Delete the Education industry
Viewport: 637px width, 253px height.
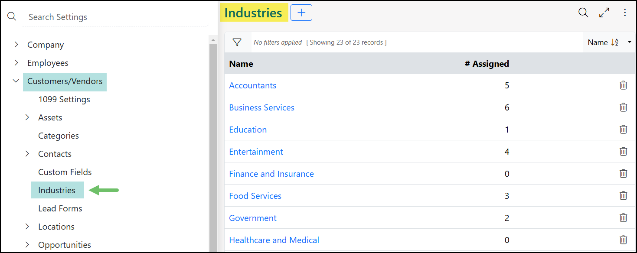(x=623, y=129)
